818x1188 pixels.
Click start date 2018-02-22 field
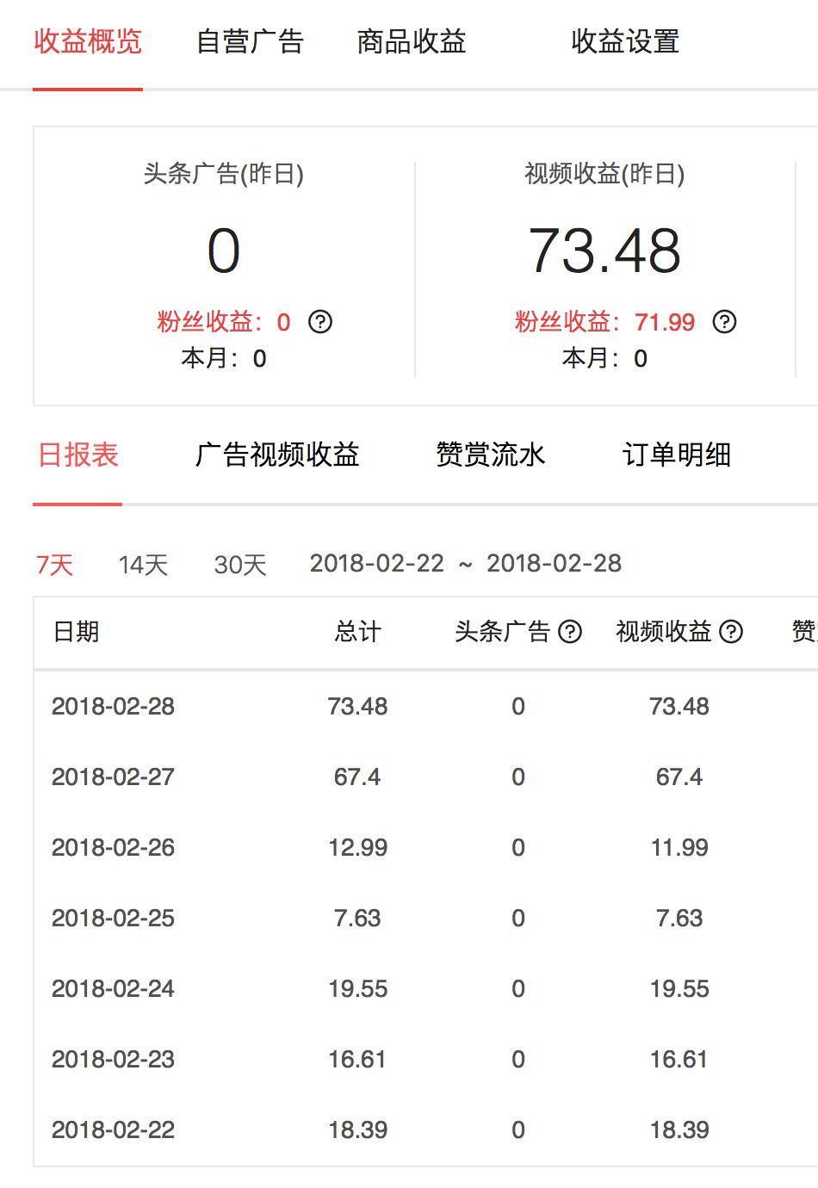click(377, 564)
